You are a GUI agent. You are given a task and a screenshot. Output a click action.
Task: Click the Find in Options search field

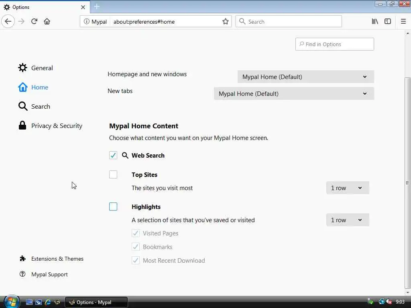pyautogui.click(x=334, y=44)
